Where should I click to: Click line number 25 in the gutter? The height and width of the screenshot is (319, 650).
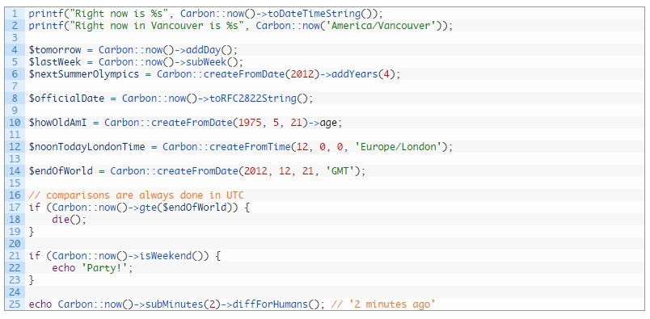(14, 304)
